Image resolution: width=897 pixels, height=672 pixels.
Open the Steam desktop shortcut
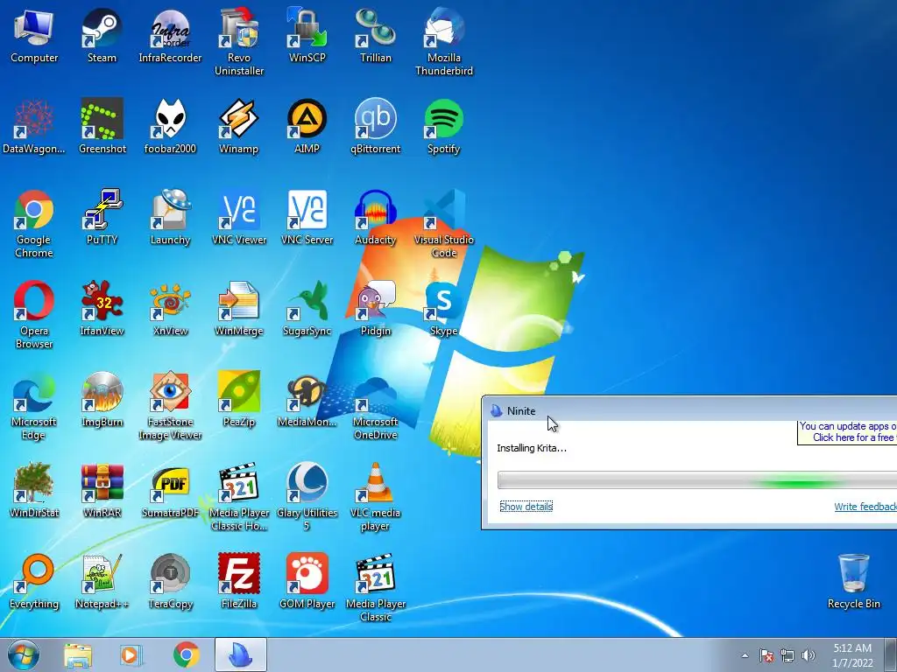click(x=102, y=35)
